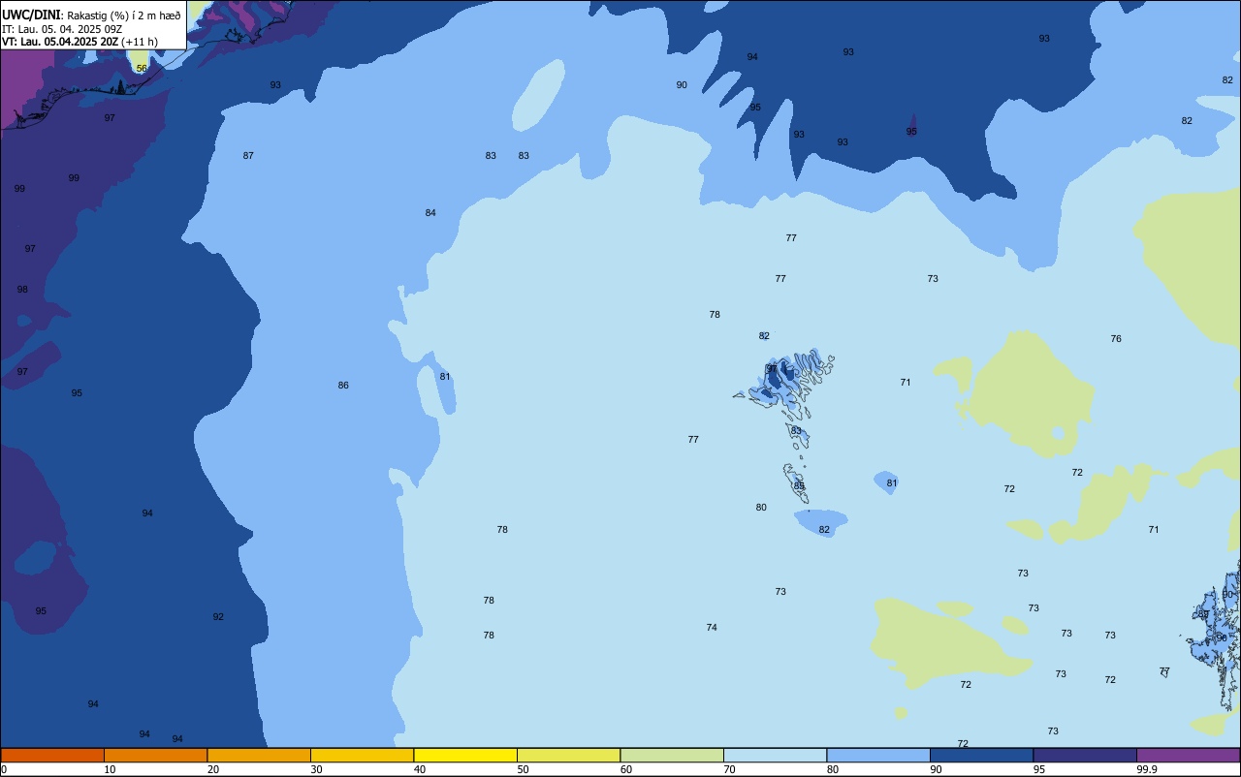Select the 30–40 golden yellow legend swatch
The width and height of the screenshot is (1241, 777).
click(362, 755)
